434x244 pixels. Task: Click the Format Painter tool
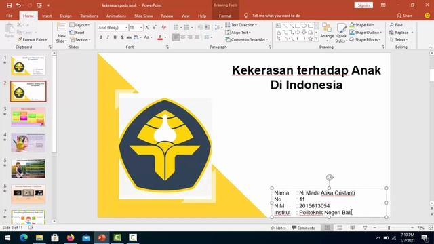(33, 39)
